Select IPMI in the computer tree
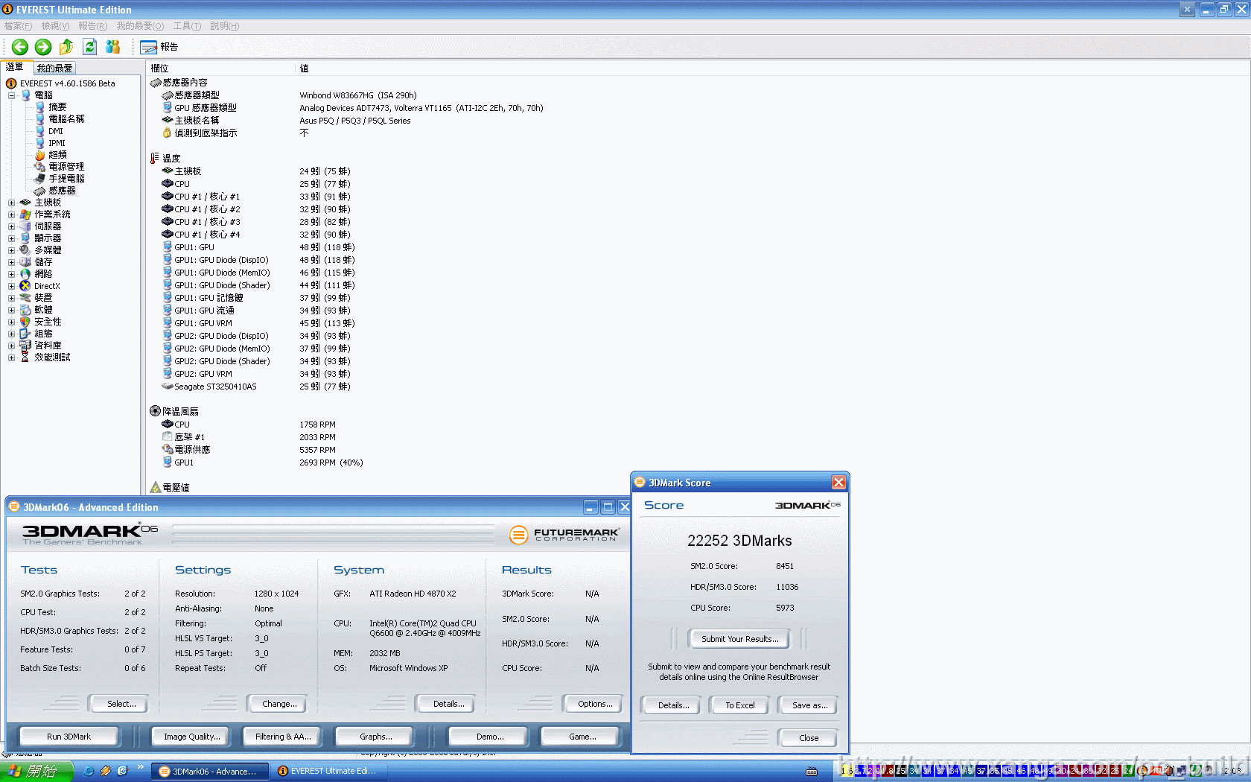Image resolution: width=1251 pixels, height=782 pixels. pyautogui.click(x=51, y=143)
